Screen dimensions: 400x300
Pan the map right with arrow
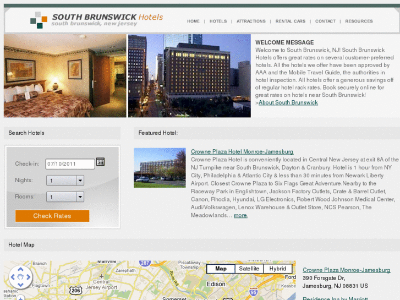click(28, 277)
